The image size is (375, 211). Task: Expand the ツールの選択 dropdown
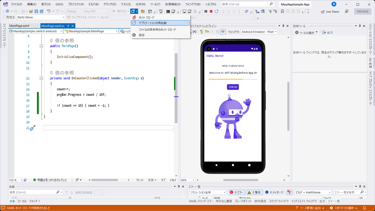click(306, 33)
